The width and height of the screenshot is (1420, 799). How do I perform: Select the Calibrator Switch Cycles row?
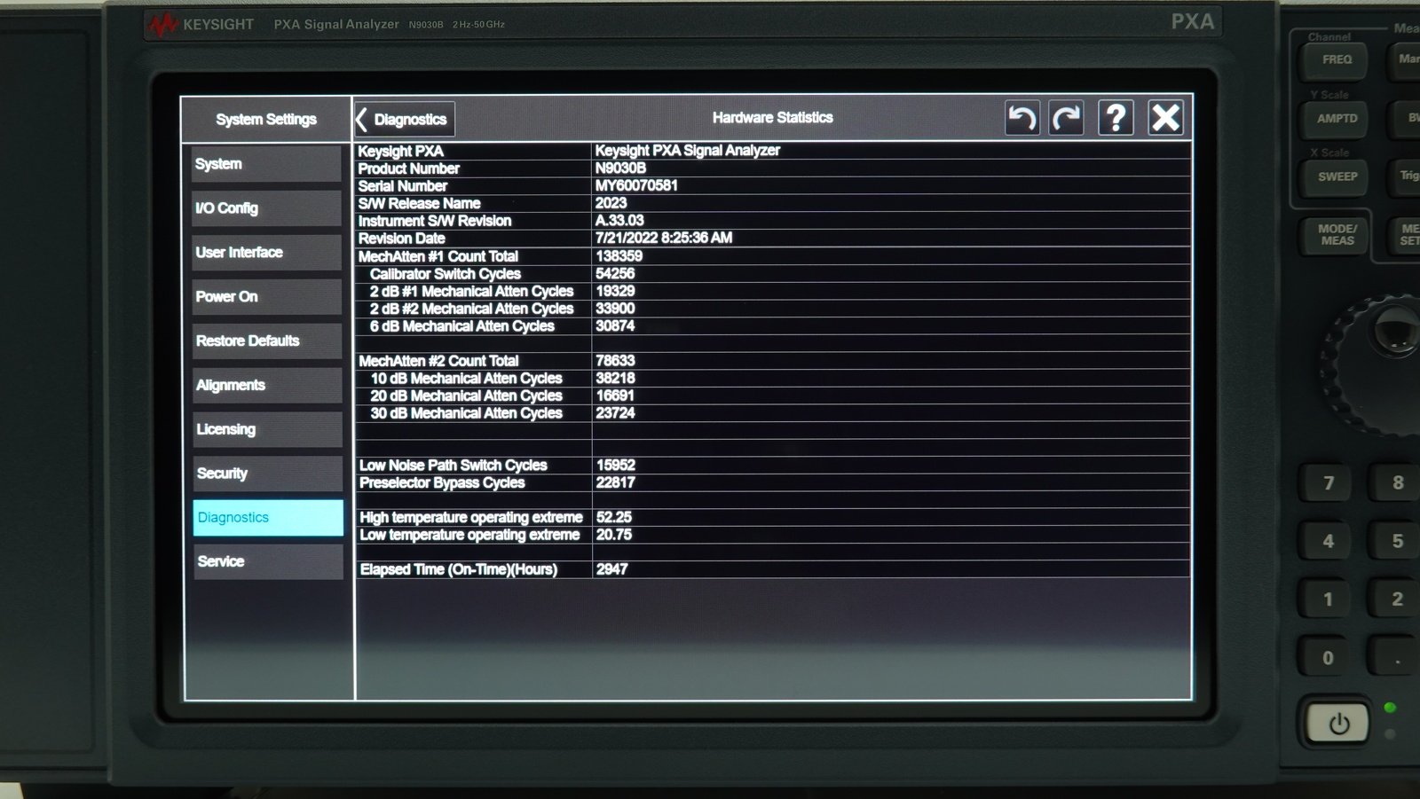click(772, 273)
